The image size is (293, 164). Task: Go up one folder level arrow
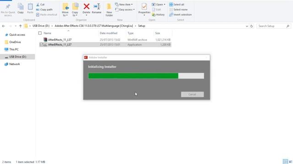point(20,26)
